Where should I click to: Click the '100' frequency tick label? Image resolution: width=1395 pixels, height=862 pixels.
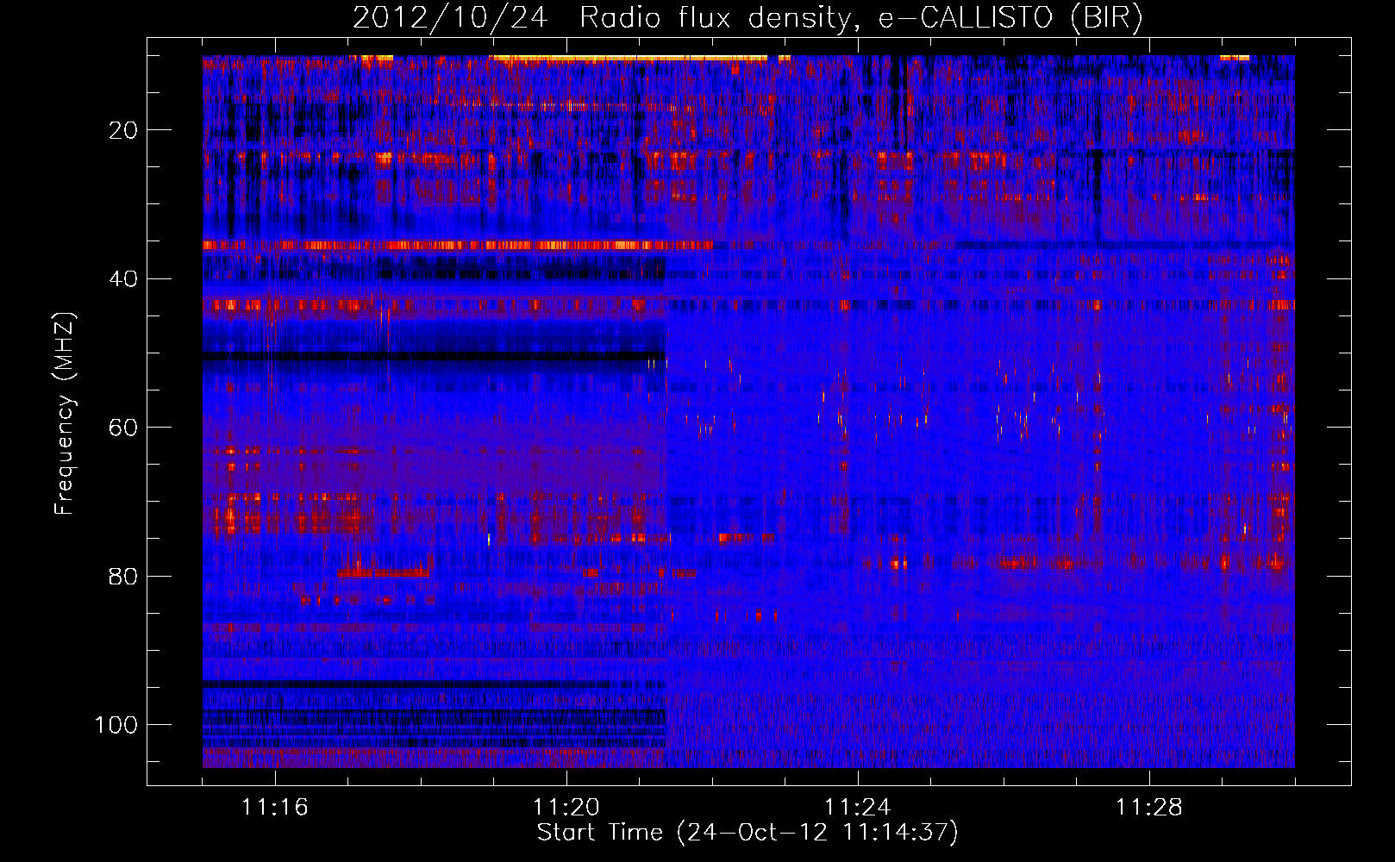(116, 724)
